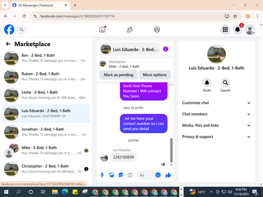Mark the listing as pending
The image size is (263, 197).
point(118,75)
